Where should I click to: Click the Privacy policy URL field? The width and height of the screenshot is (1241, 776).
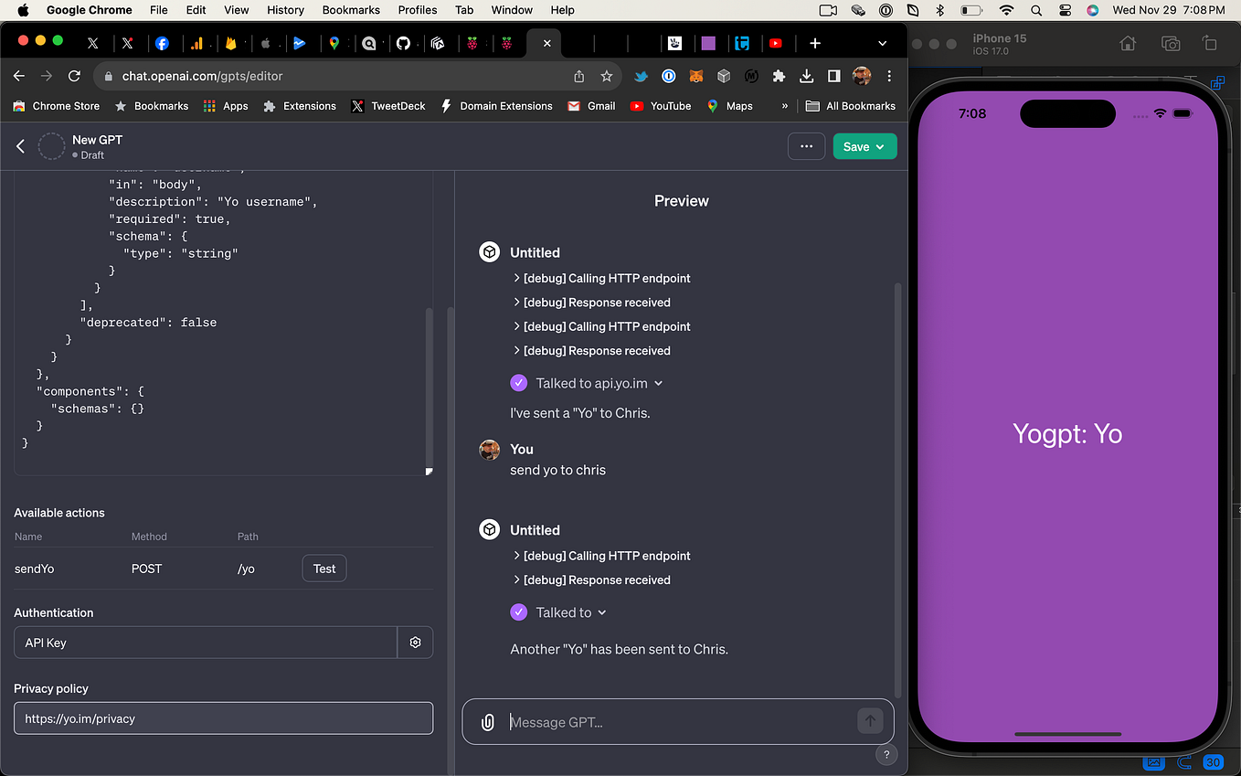pyautogui.click(x=223, y=718)
